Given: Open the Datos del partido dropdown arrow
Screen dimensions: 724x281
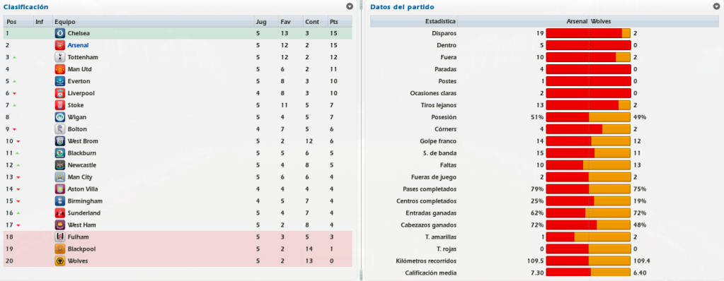Looking at the screenshot, I should pos(716,6).
